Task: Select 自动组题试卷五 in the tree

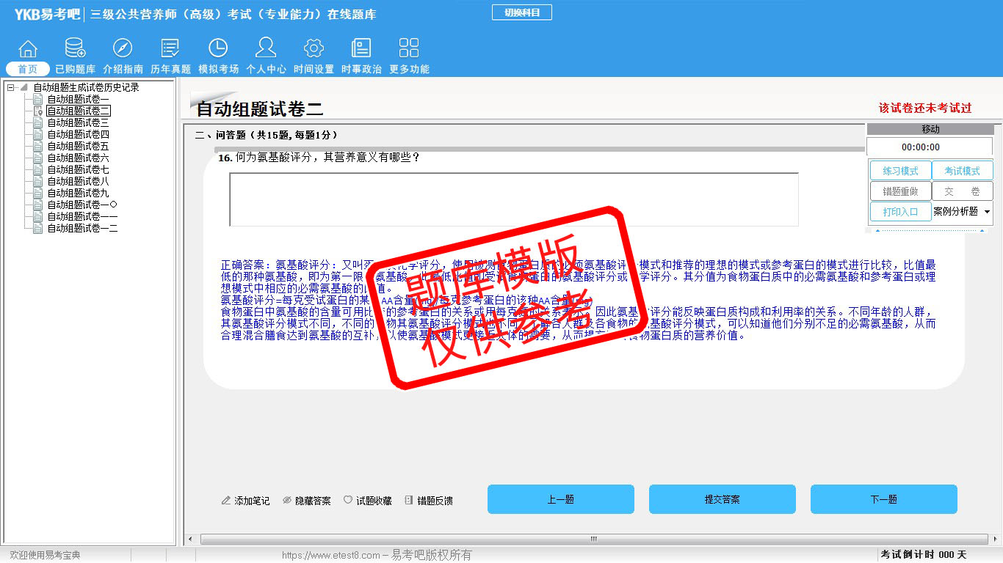Action: [x=78, y=147]
